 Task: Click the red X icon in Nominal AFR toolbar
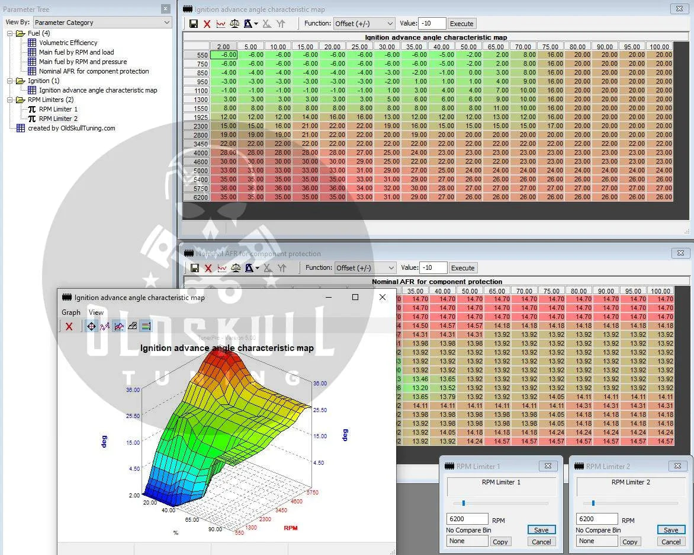[x=208, y=268]
